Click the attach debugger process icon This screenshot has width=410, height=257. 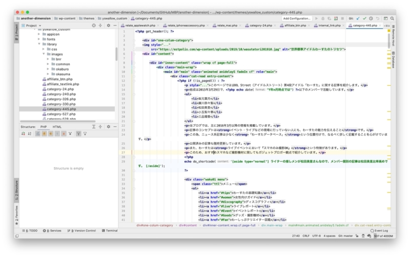[336, 18]
